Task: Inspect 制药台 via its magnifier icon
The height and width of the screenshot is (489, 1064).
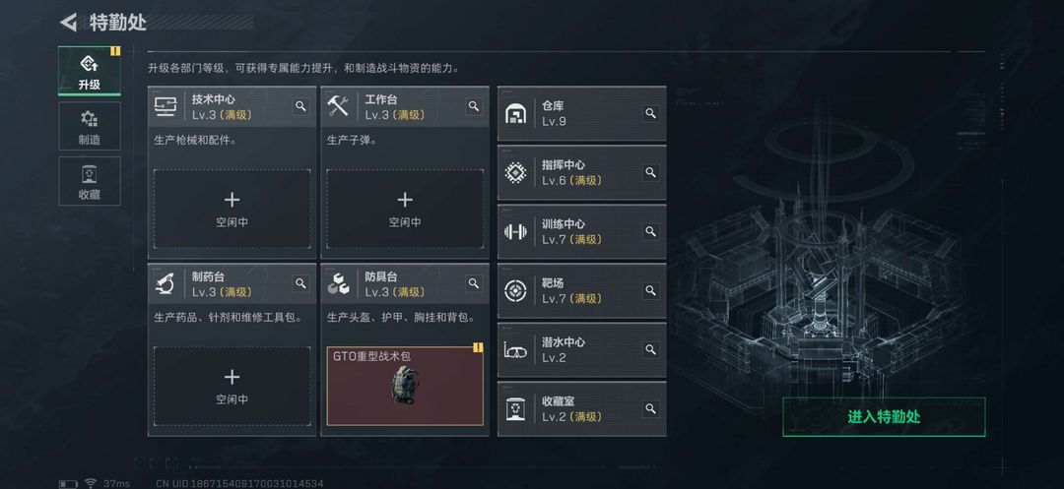Action: pos(300,283)
